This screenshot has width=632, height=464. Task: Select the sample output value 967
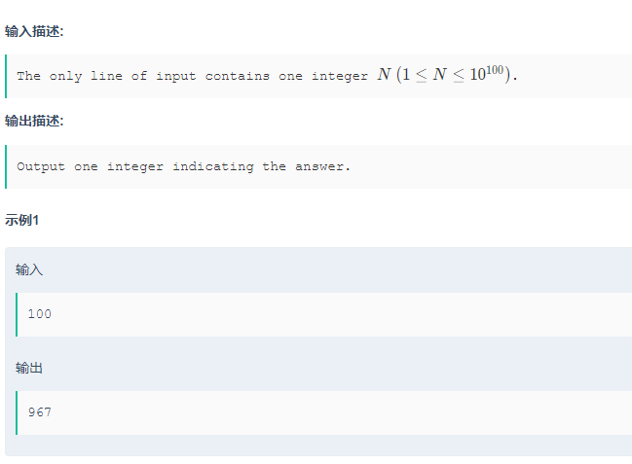coord(40,412)
